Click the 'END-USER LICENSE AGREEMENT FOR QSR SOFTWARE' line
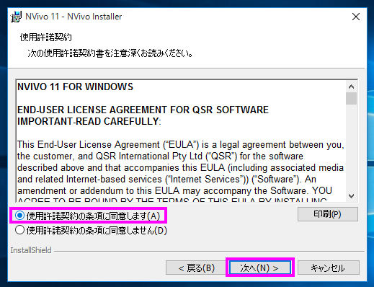The image size is (374, 287). [143, 110]
